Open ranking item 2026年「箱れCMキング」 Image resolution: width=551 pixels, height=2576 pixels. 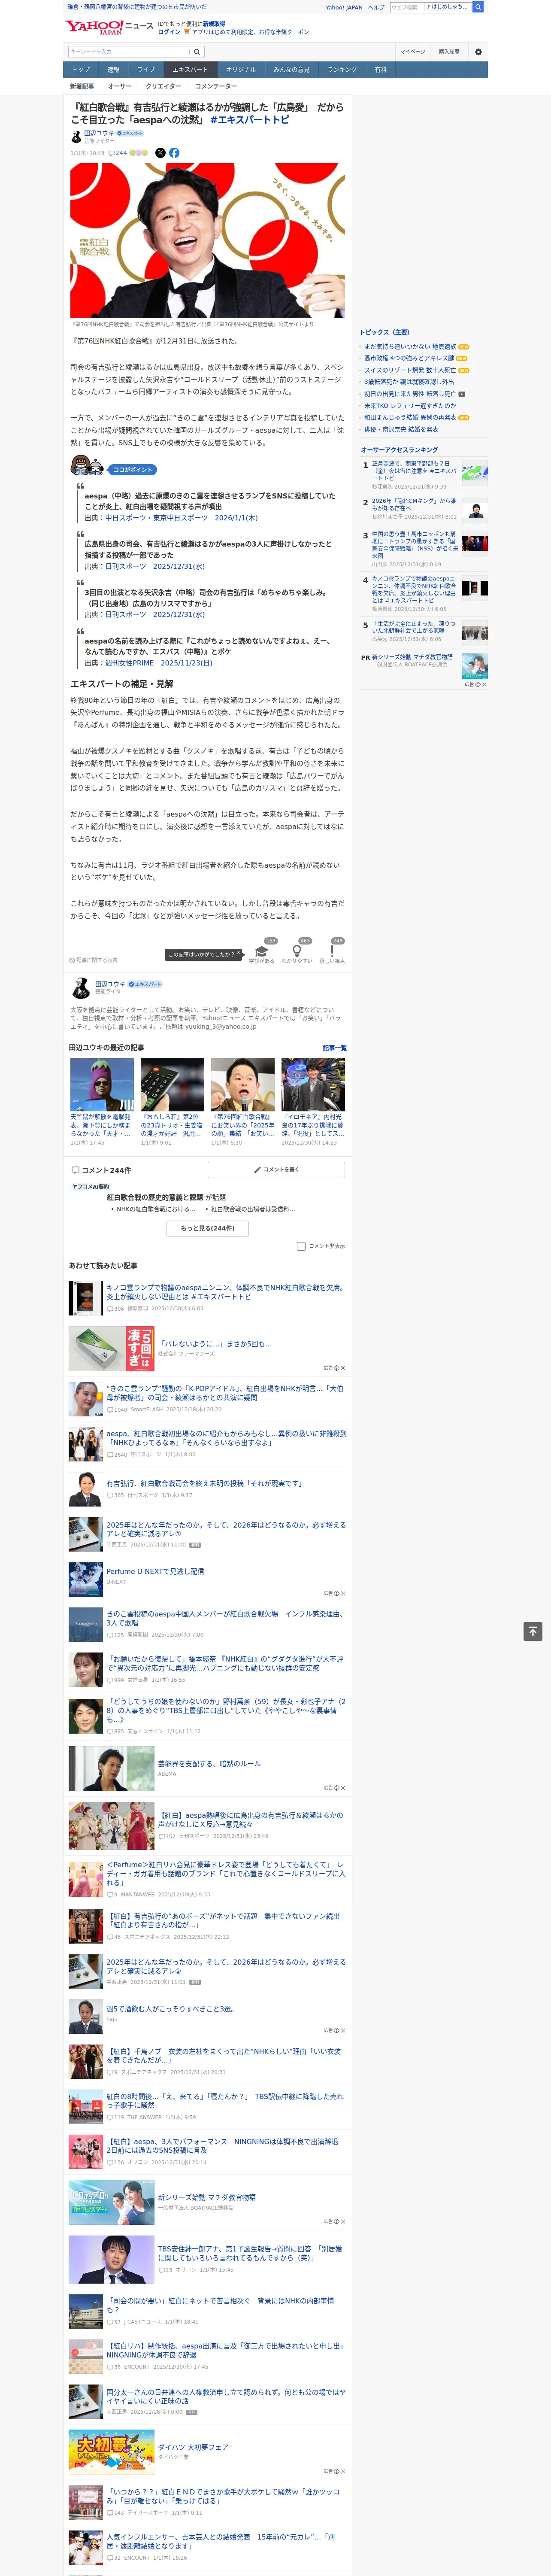coord(414,505)
